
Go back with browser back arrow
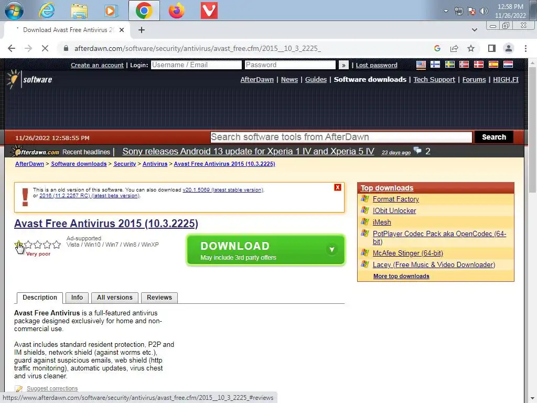click(x=12, y=48)
